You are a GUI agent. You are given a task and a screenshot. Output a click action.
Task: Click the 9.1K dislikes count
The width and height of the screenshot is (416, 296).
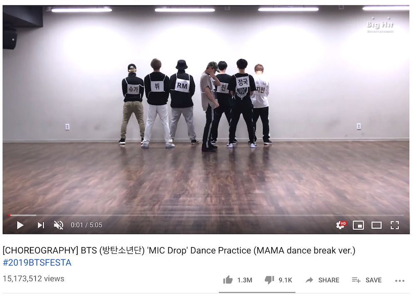coord(285,280)
